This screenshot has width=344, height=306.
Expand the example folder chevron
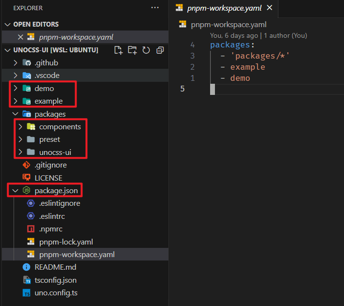(x=16, y=101)
